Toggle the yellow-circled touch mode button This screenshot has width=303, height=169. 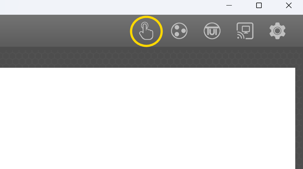click(x=146, y=31)
